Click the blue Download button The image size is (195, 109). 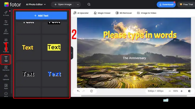tap(166, 5)
